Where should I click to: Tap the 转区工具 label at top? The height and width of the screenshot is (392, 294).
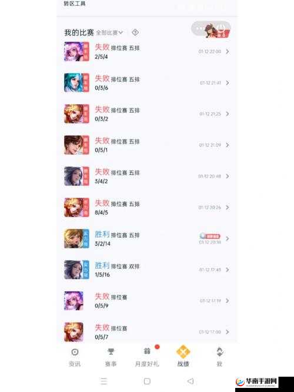tap(75, 4)
